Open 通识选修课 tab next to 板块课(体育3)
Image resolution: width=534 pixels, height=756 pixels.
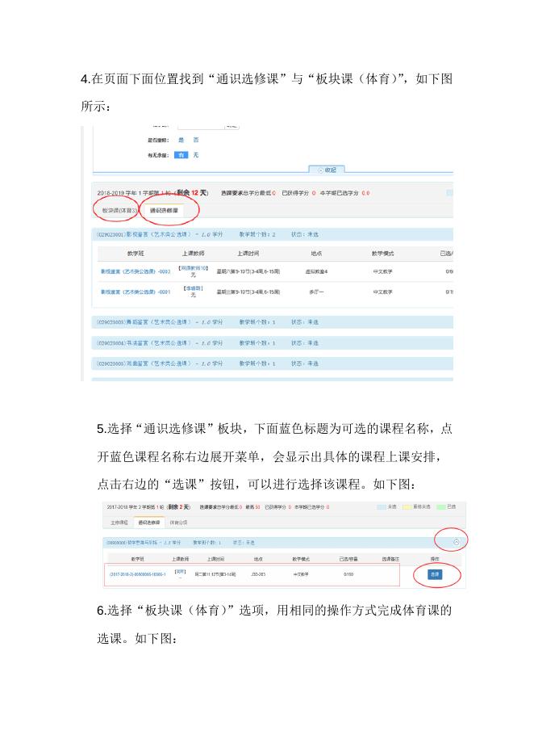pyautogui.click(x=164, y=211)
